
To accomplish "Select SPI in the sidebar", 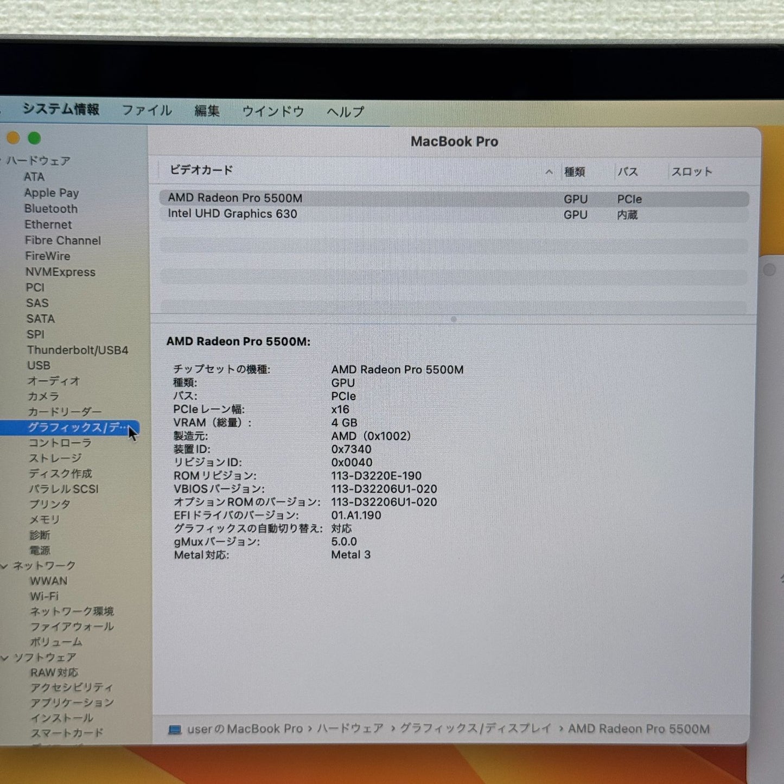I will pos(36,335).
